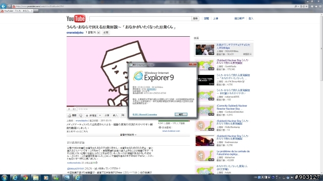Click Microsoft Corporation copyright link in dialog
This screenshot has width=323, height=181.
(145, 115)
